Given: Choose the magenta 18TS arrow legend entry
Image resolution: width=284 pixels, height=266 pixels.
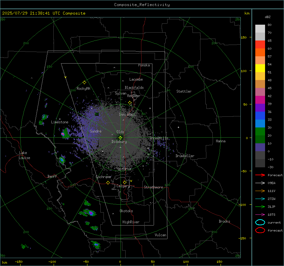Looking at the screenshot, I should pyautogui.click(x=260, y=215).
